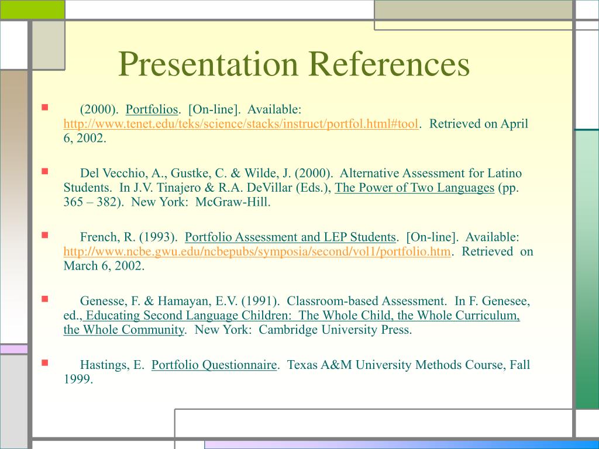Viewport: 599px width, 449px height.
Task: Click 'Portfolio Assessment and LEP Students' title
Action: point(290,237)
